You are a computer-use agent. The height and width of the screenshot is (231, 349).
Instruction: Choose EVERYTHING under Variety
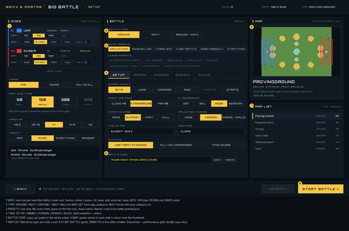[65, 138]
